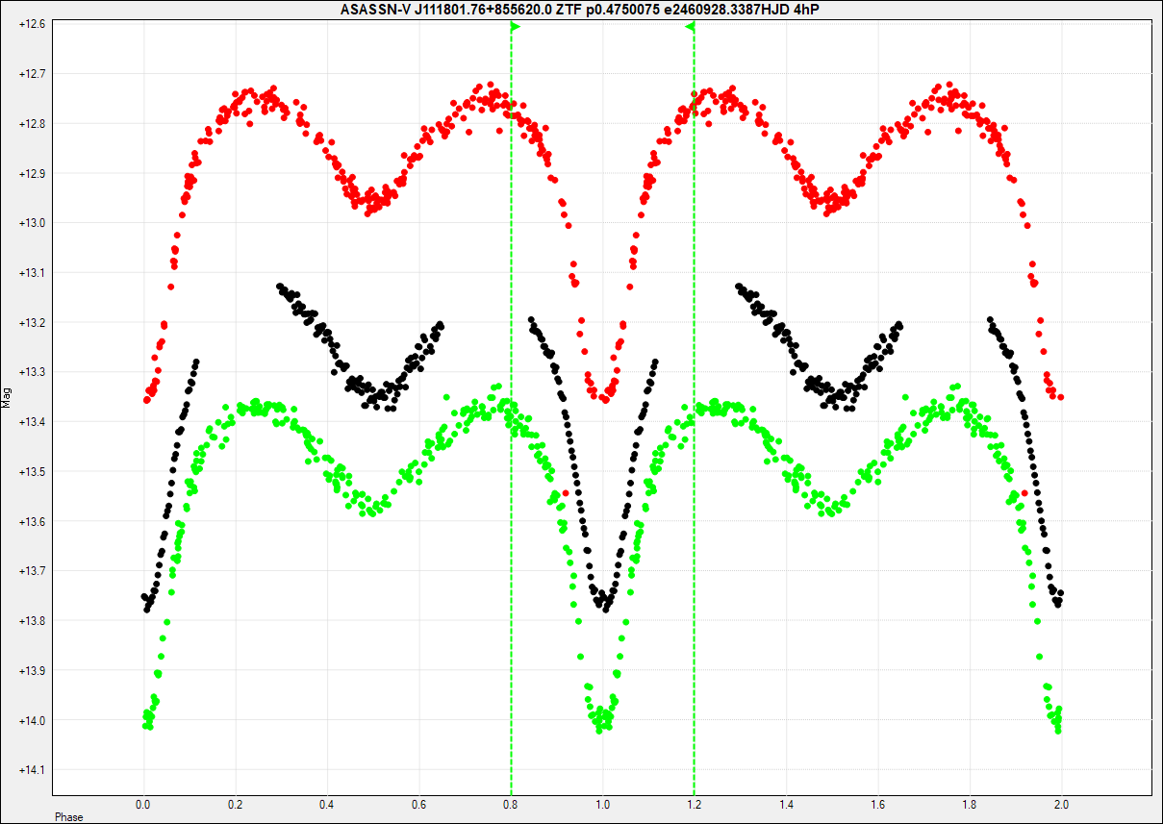The image size is (1163, 824).
Task: Select the isolated red outlier point near phase 0.92
Action: (x=566, y=493)
